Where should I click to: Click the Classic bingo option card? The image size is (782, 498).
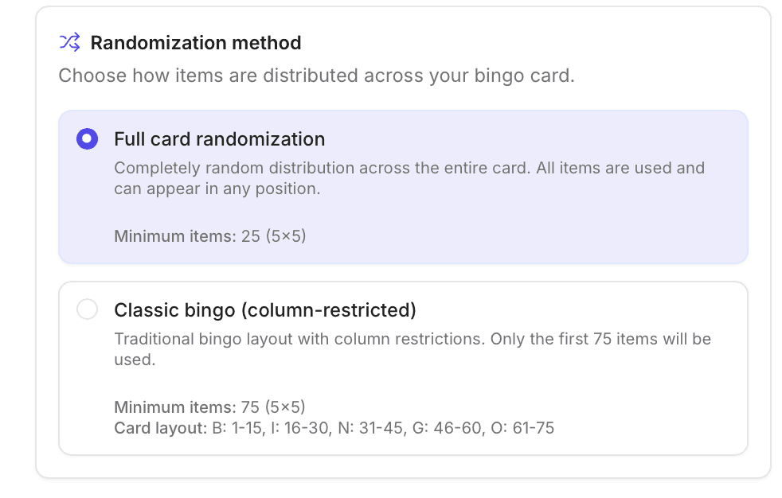click(403, 368)
